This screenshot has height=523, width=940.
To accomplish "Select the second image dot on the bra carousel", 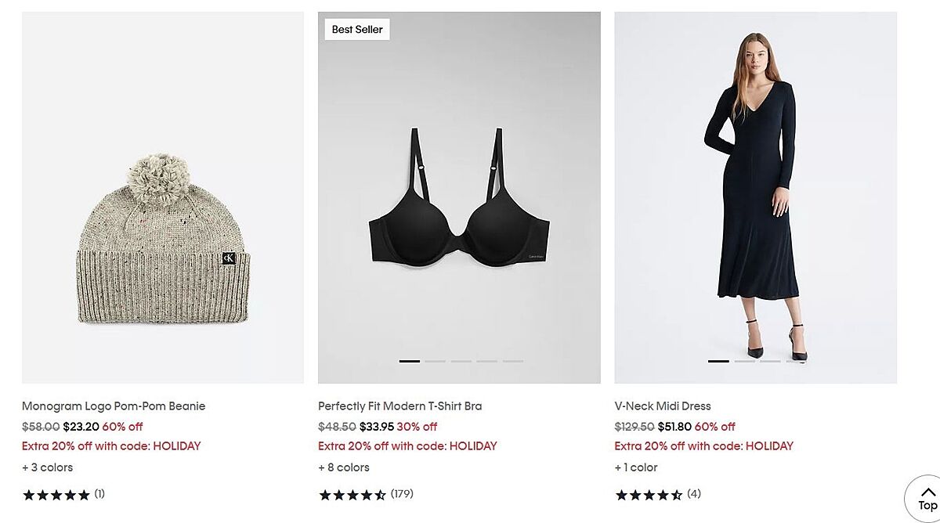I will click(x=436, y=361).
